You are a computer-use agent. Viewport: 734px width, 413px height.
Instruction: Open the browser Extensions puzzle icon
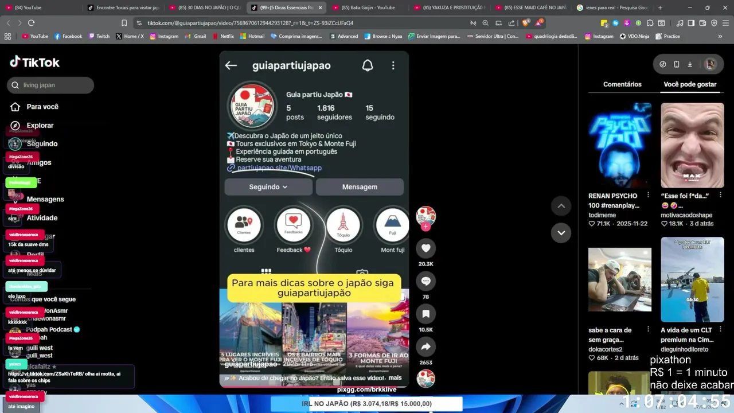click(650, 23)
